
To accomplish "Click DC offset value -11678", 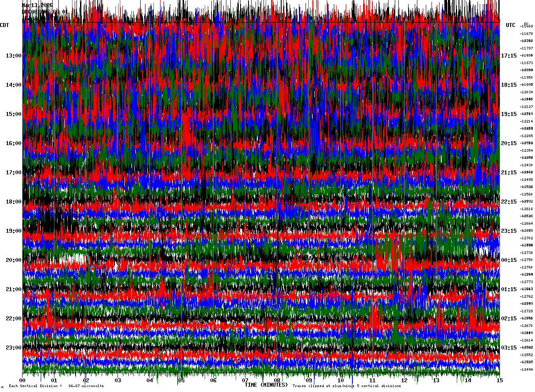I will [526, 34].
